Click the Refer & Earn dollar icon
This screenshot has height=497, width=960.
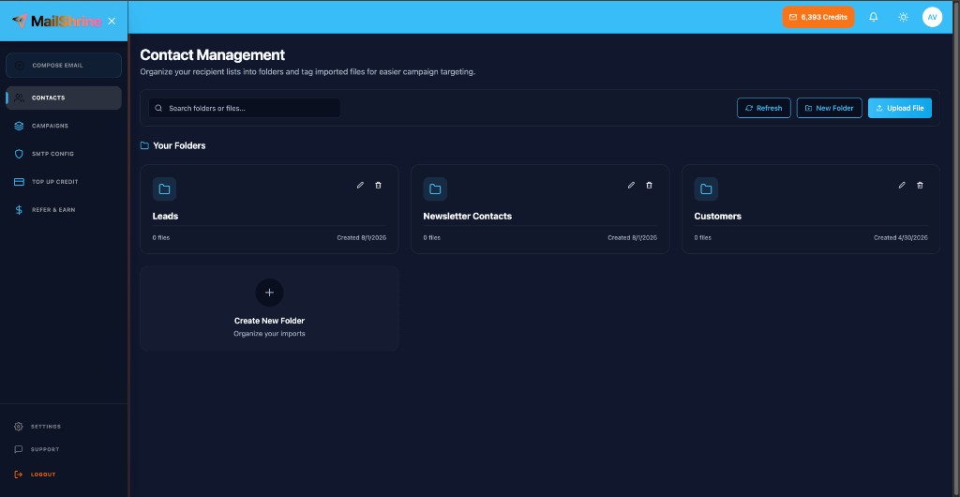pyautogui.click(x=19, y=210)
